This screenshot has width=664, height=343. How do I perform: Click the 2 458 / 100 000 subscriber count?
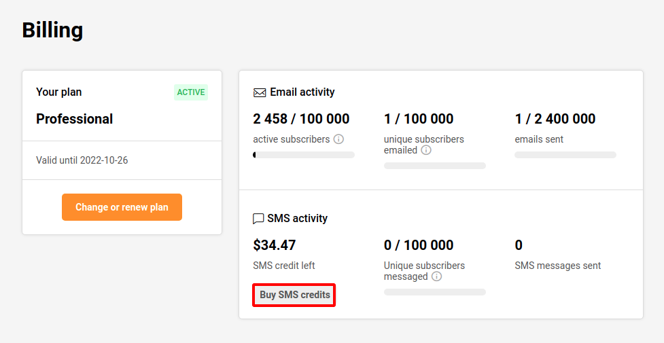[301, 119]
